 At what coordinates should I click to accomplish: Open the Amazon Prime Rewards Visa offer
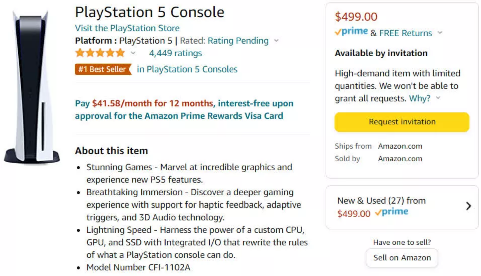point(184,110)
